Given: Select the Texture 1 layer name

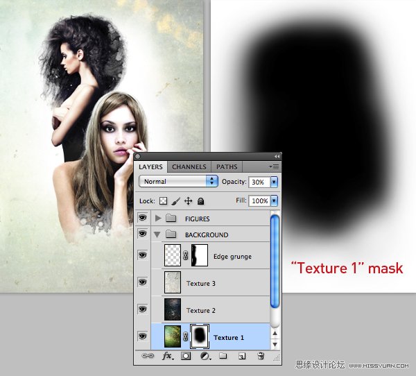Looking at the screenshot, I should pyautogui.click(x=229, y=337).
